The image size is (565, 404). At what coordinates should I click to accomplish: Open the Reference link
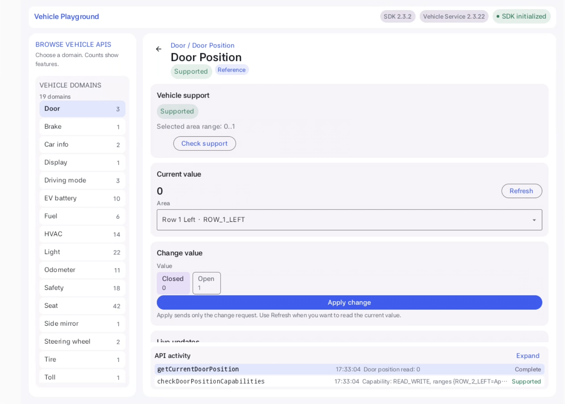tap(232, 70)
